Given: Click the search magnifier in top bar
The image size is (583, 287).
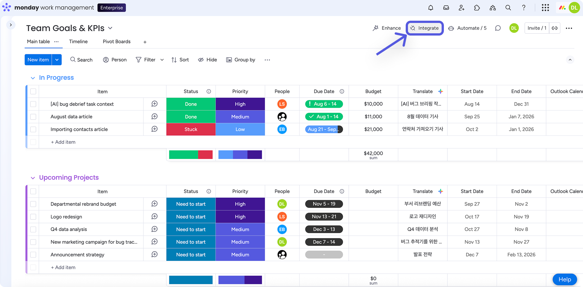Looking at the screenshot, I should [508, 8].
